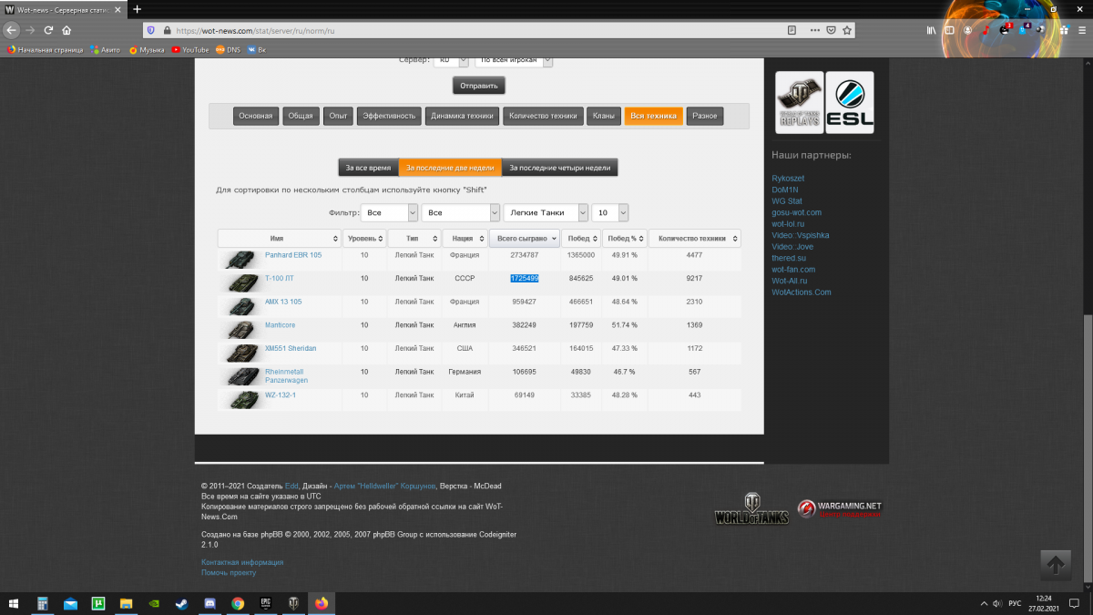The height and width of the screenshot is (615, 1093).
Task: Open the Manticore tank link
Action: pyautogui.click(x=280, y=325)
